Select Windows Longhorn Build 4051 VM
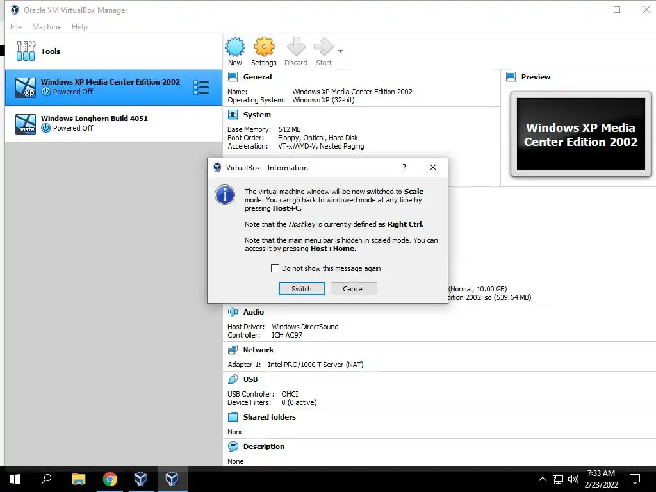The width and height of the screenshot is (656, 492). click(114, 124)
